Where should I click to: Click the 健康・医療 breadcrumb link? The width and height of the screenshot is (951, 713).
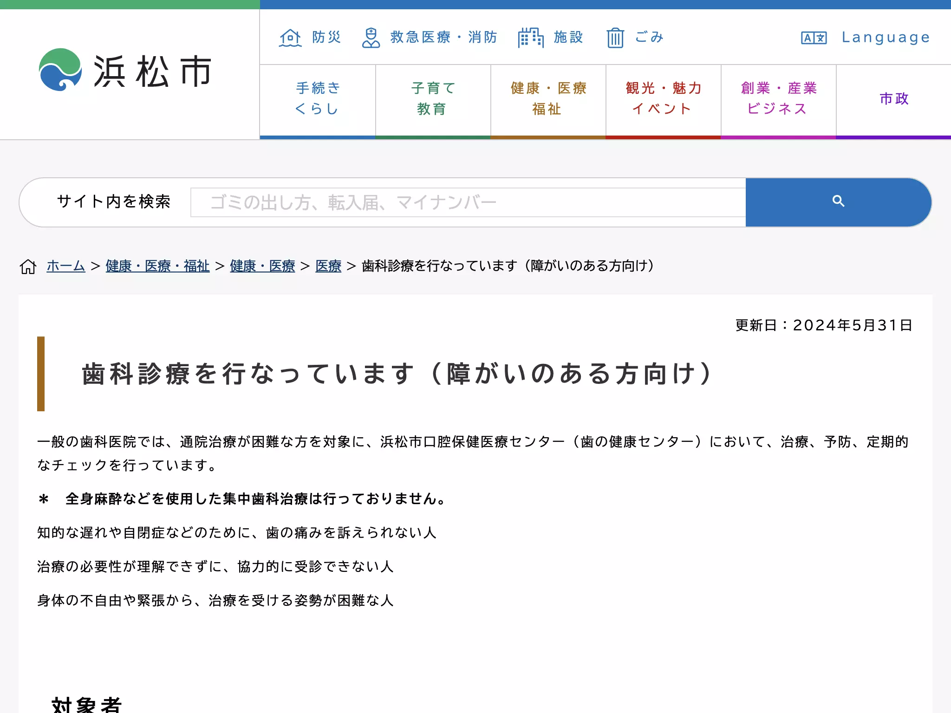pyautogui.click(x=262, y=266)
